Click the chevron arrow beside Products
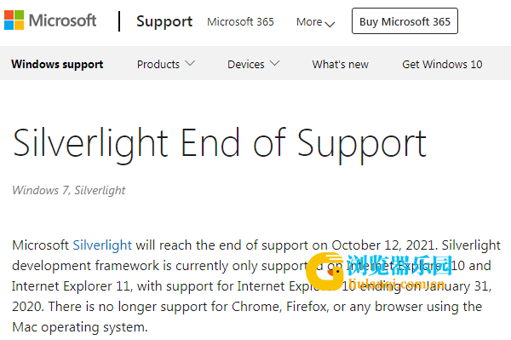511x340 pixels. click(x=190, y=63)
